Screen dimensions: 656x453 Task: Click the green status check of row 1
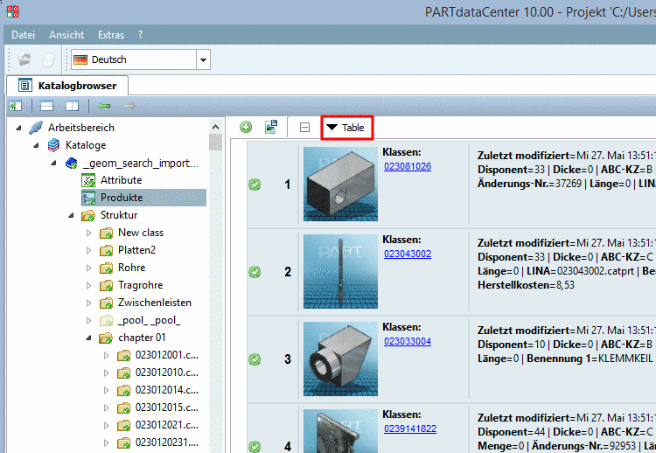255,184
